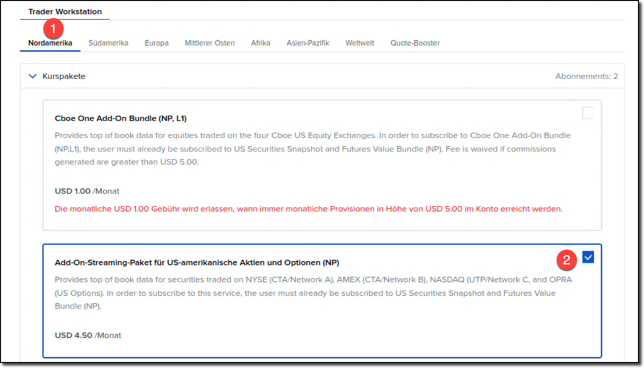
Task: Enable the Cboe One Add-On Bundle checkbox
Action: point(588,113)
